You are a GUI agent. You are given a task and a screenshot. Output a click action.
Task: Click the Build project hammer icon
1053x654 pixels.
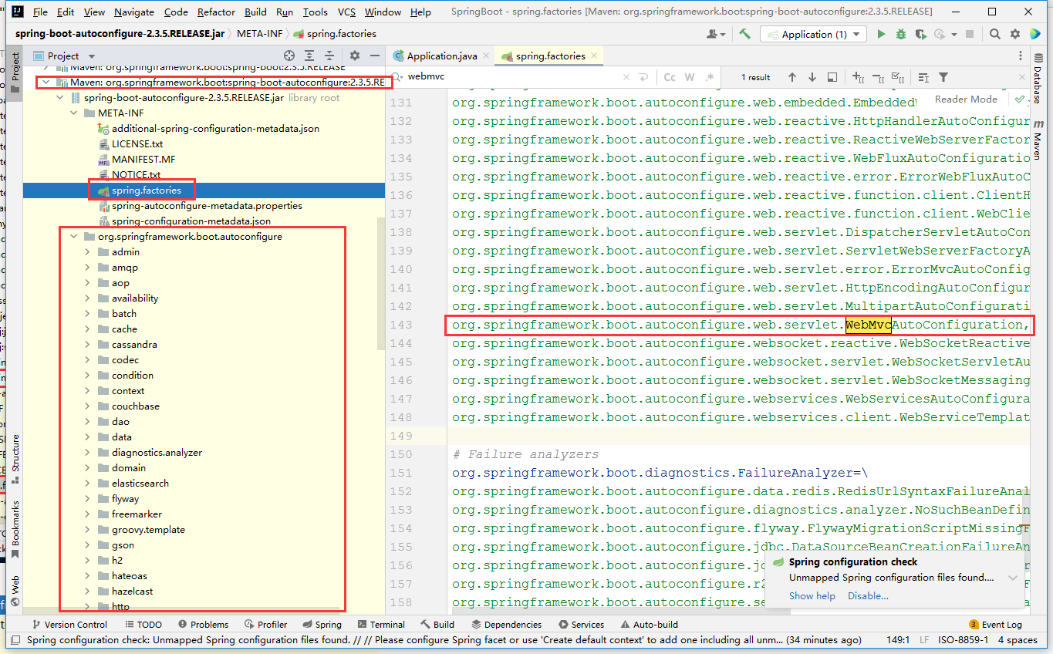tap(744, 34)
